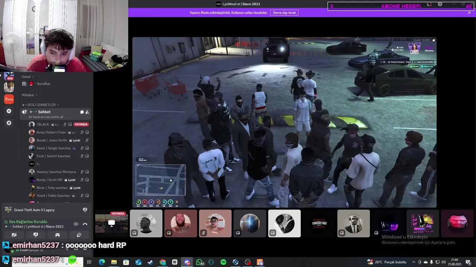Open Outlook from taskbar

(x=138, y=262)
